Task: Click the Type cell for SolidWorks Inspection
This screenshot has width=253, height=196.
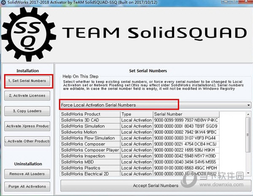Action: coord(137,156)
